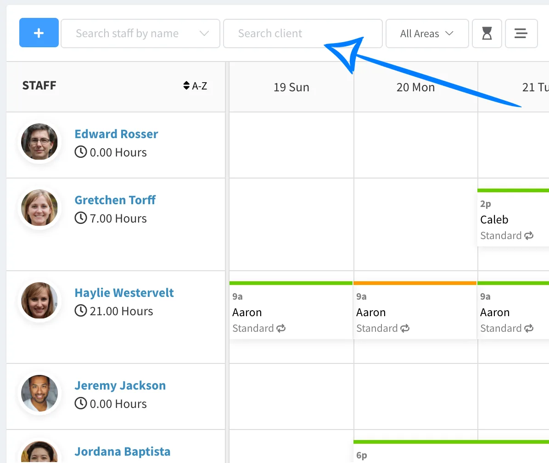Click repeat icon on Sunday Aaron shift
This screenshot has width=549, height=463.
pyautogui.click(x=281, y=328)
